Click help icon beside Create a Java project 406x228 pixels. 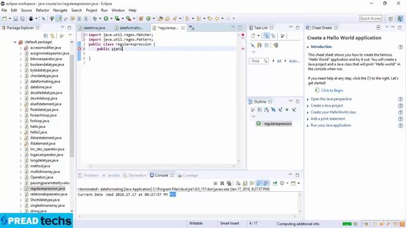click(400, 106)
